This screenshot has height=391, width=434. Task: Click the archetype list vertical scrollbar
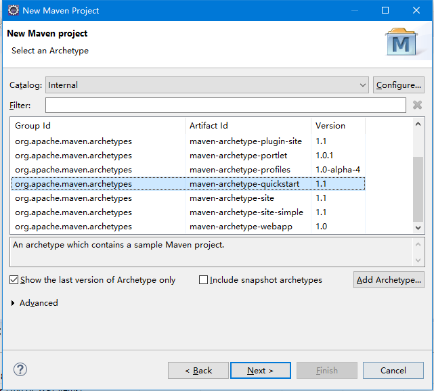coord(418,189)
